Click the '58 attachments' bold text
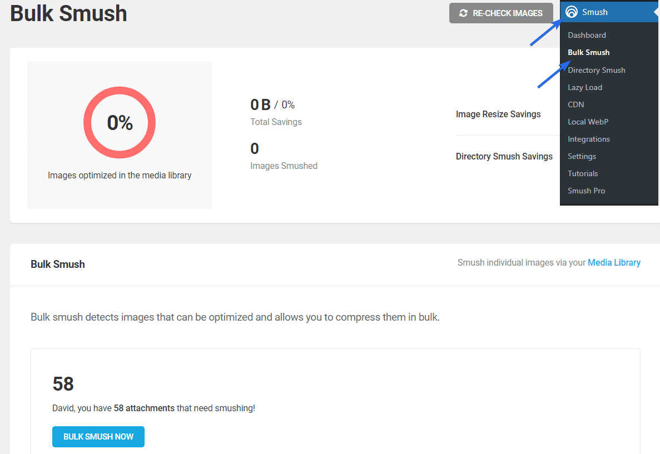The width and height of the screenshot is (660, 454). (144, 408)
